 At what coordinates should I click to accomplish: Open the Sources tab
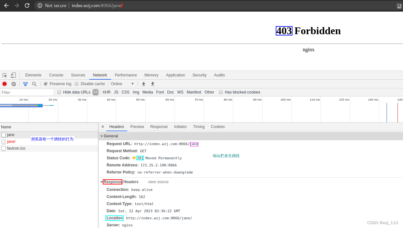point(78,75)
